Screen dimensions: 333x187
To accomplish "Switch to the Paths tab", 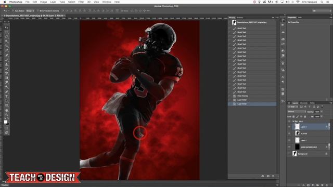I will pyautogui.click(x=312, y=103).
